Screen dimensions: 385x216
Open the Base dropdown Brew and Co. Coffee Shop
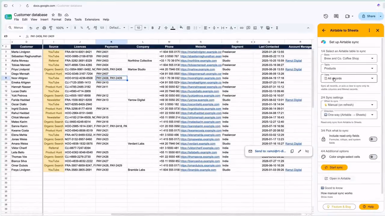click(x=349, y=58)
